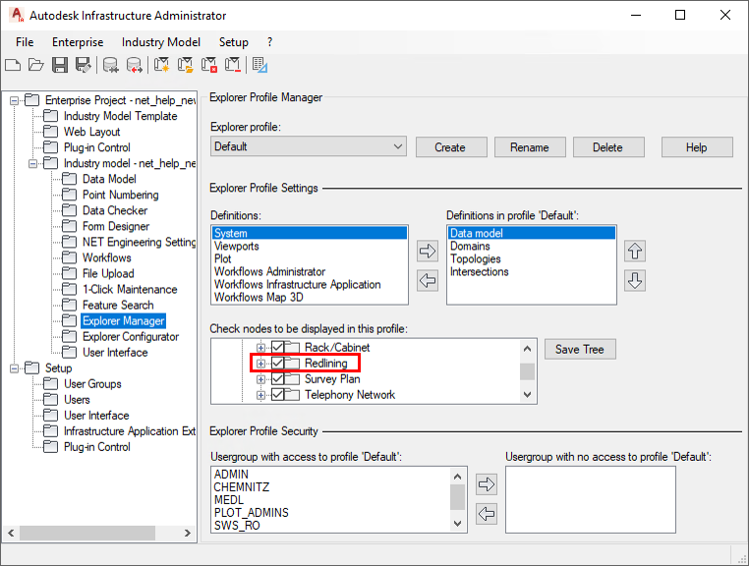This screenshot has width=749, height=566.
Task: Expand the Rack/Cabinet node
Action: [x=260, y=348]
